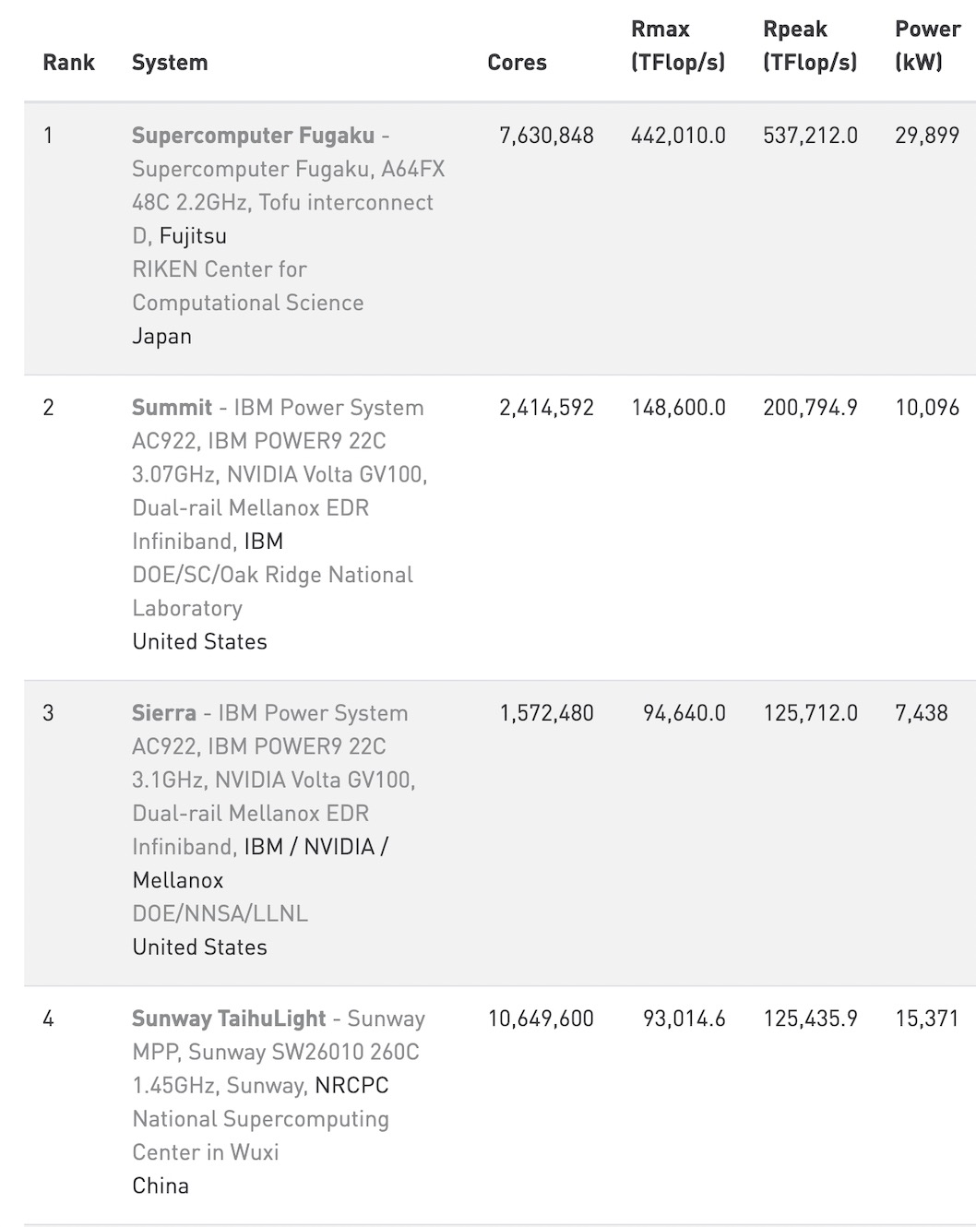Click the Summit system name link

pos(173,408)
